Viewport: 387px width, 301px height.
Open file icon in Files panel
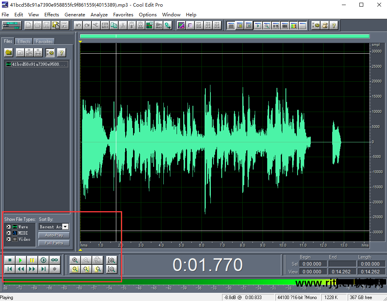pyautogui.click(x=9, y=52)
